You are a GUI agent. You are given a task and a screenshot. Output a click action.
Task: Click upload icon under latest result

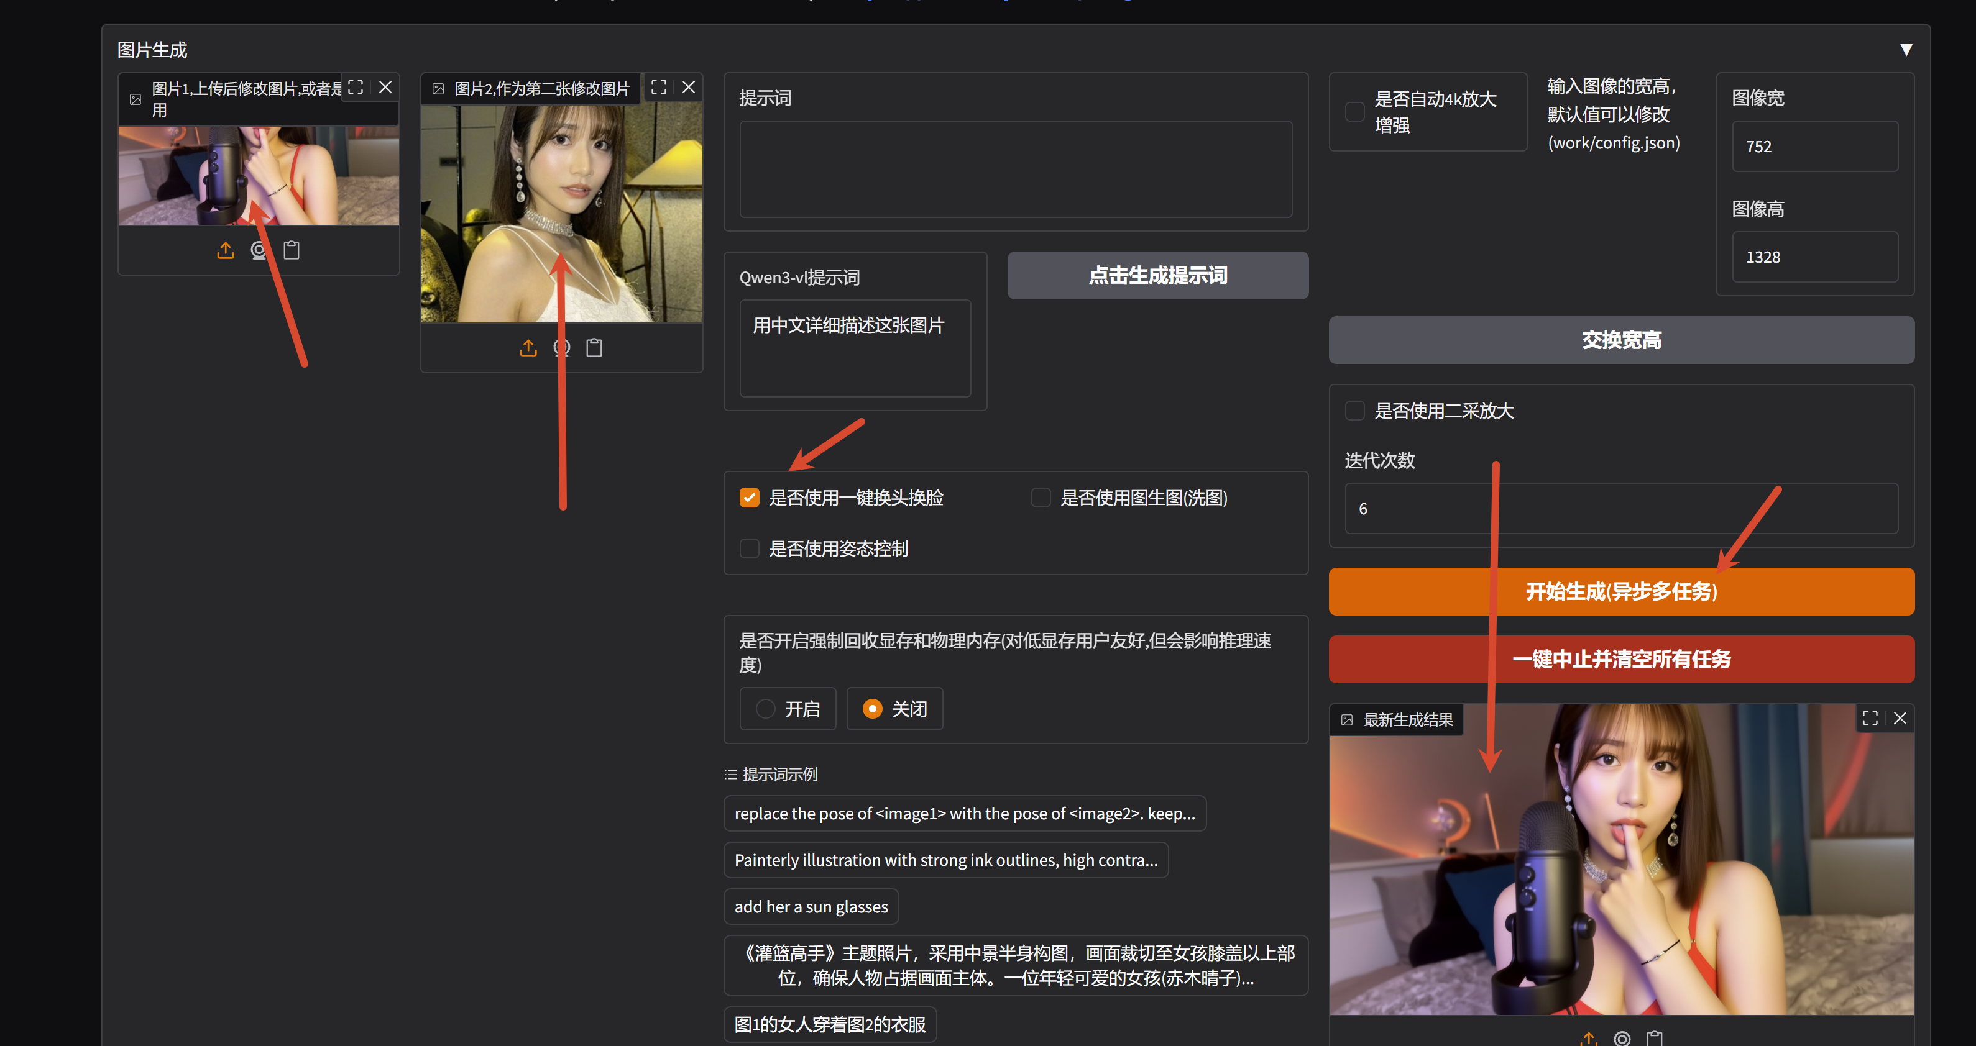(1589, 1039)
